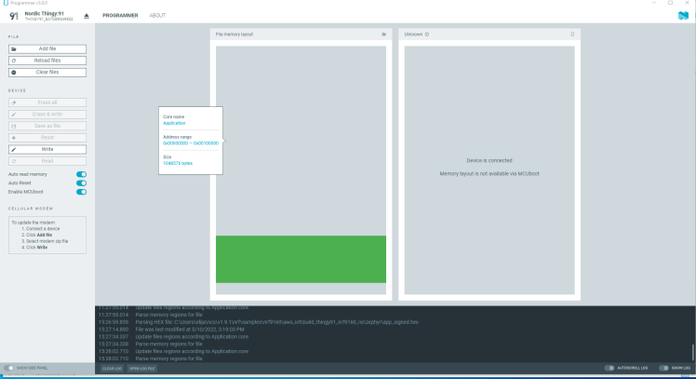The image size is (696, 379).
Task: Eject the Nordic Thingy:91 device
Action: [87, 16]
